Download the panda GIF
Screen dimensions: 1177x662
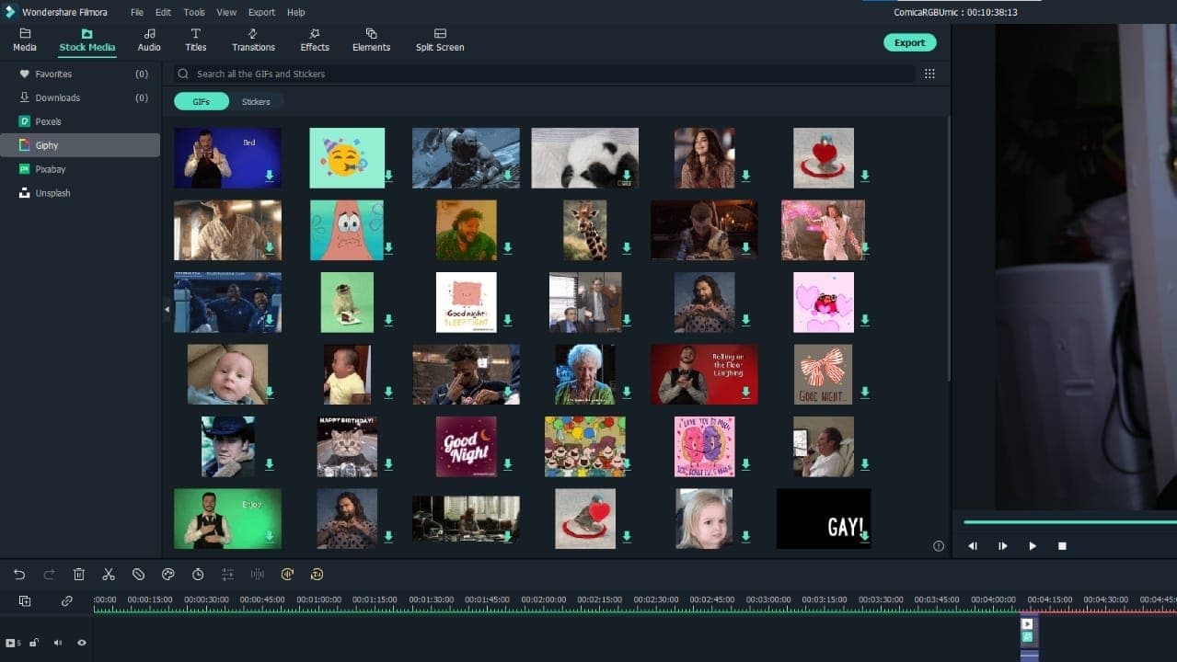tap(627, 176)
